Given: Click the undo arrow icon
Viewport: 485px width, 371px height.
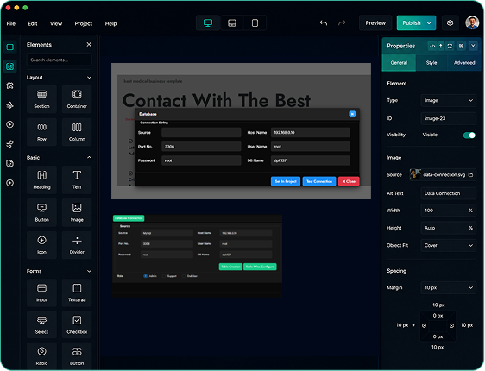Looking at the screenshot, I should 324,23.
